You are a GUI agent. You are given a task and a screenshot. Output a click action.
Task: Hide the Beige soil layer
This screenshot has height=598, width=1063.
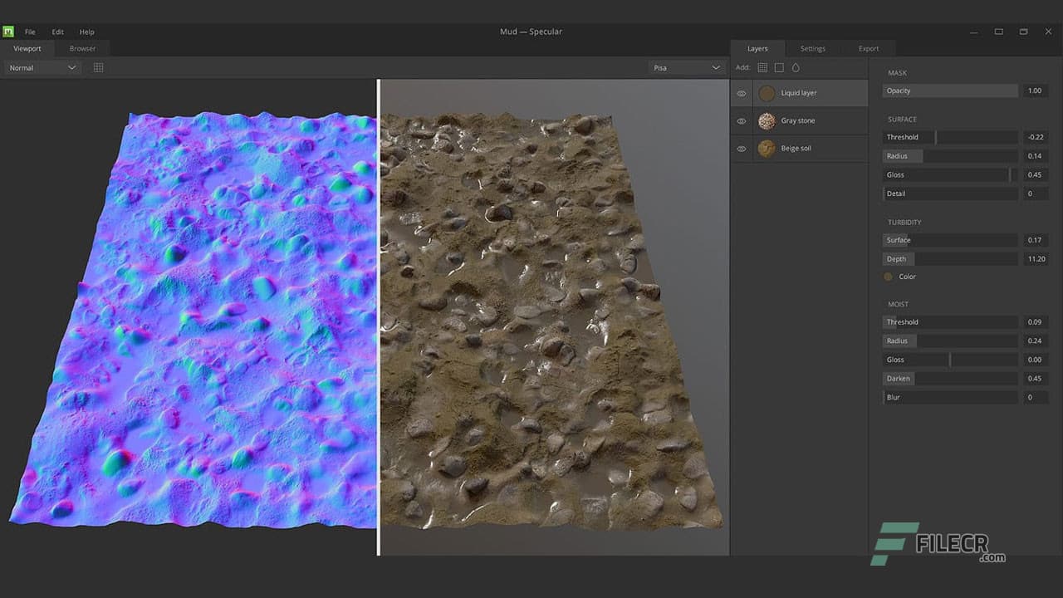pyautogui.click(x=742, y=148)
